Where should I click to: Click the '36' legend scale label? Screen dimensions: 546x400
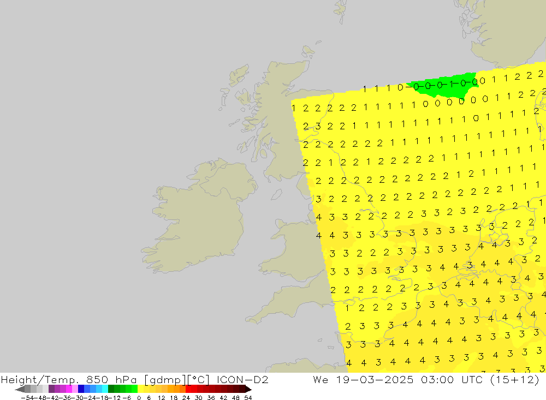(211, 398)
